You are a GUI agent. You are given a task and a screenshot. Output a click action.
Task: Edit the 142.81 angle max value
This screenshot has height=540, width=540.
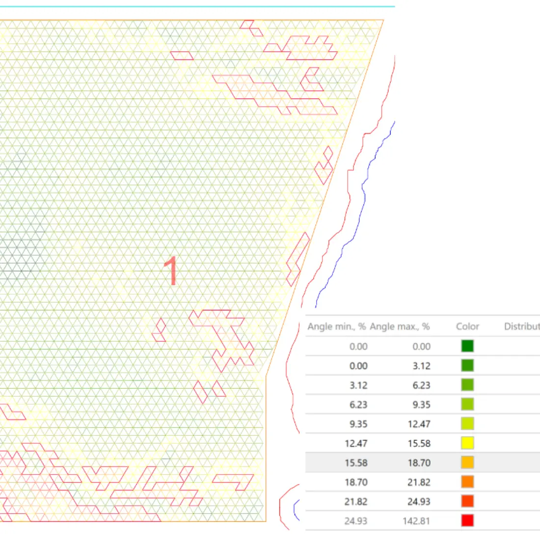point(416,521)
